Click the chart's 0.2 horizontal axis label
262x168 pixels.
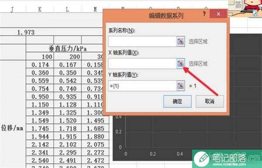153,154
